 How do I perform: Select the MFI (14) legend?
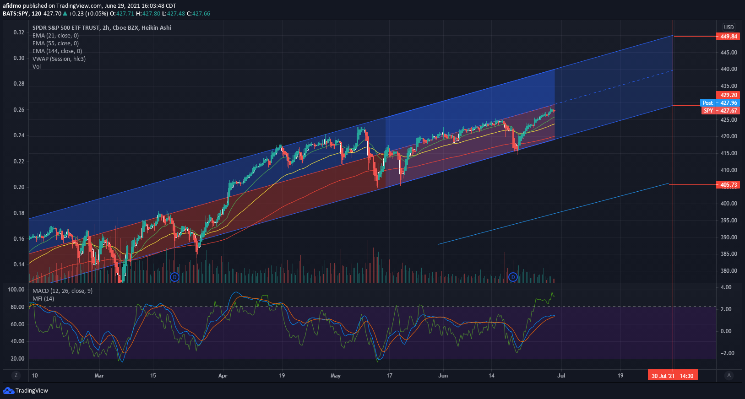pyautogui.click(x=43, y=298)
